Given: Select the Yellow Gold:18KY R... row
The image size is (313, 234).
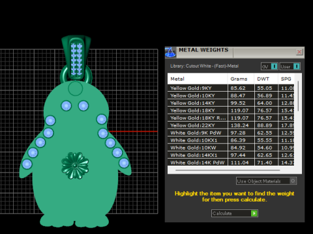Looking at the screenshot, I should click(x=231, y=118).
